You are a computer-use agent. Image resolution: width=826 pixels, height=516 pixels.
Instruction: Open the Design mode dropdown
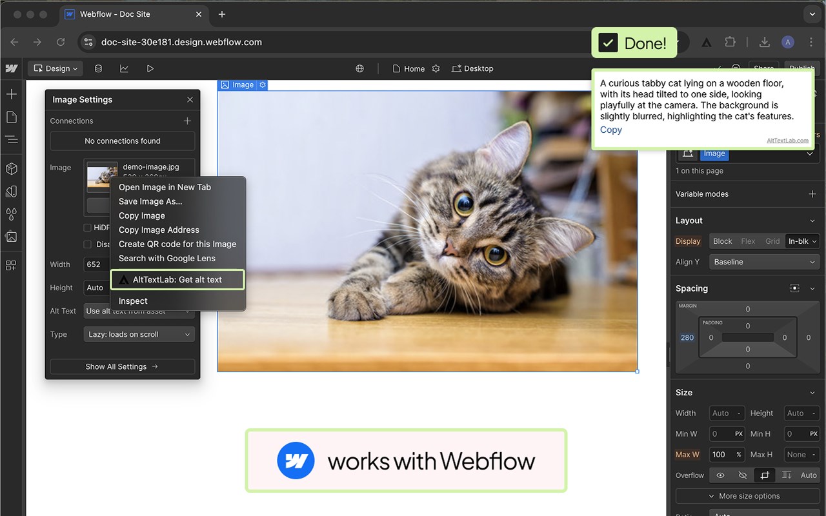(x=56, y=68)
